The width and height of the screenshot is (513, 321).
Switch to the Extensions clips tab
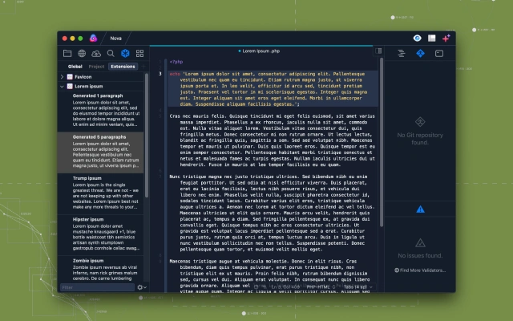click(x=123, y=67)
